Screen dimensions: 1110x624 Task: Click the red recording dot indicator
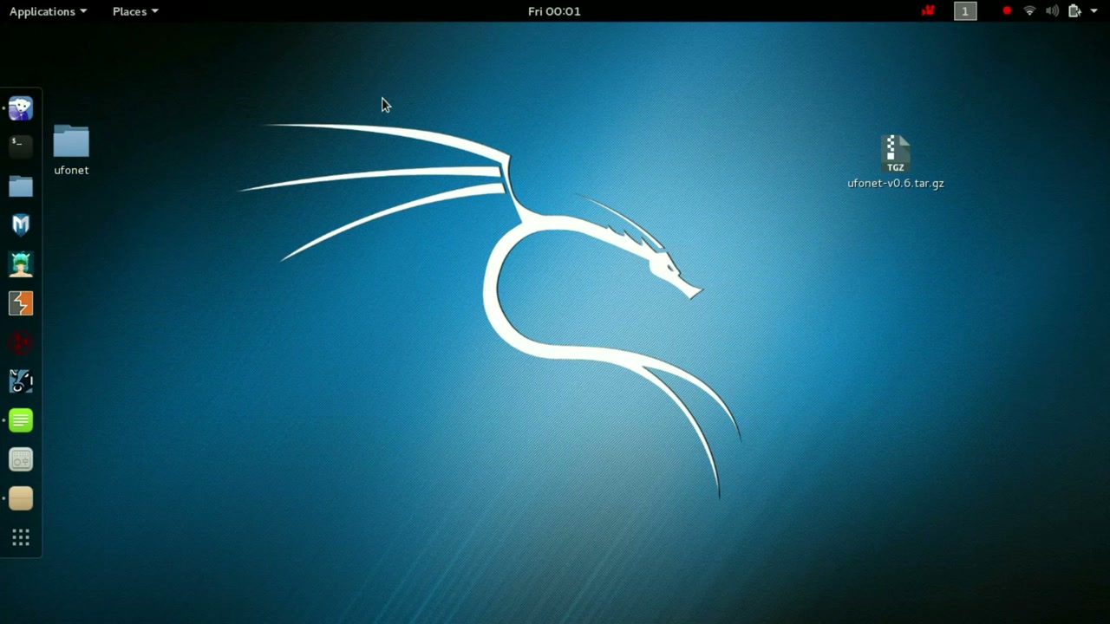[1007, 11]
